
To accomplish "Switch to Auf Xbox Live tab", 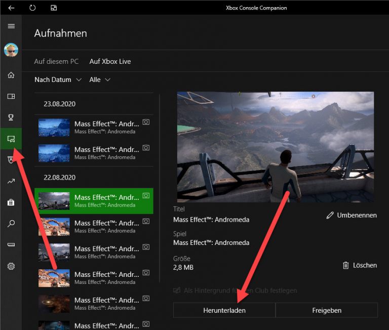I will [x=110, y=61].
